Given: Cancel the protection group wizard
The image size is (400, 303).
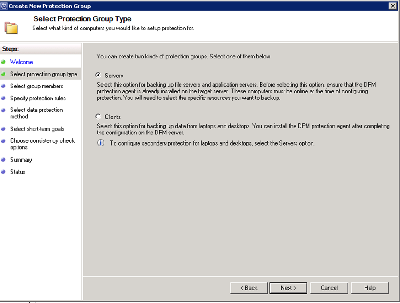Looking at the screenshot, I should click(329, 288).
